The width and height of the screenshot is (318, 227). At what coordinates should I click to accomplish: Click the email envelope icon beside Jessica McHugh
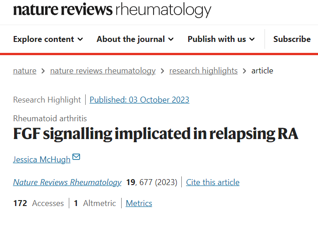coord(77,157)
